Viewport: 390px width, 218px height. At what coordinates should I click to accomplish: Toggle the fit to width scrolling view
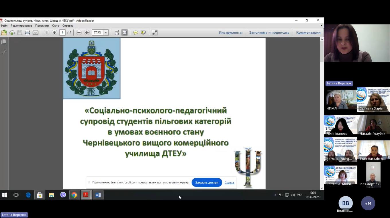pyautogui.click(x=117, y=33)
